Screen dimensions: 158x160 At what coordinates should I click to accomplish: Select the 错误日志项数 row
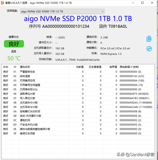[78, 133]
